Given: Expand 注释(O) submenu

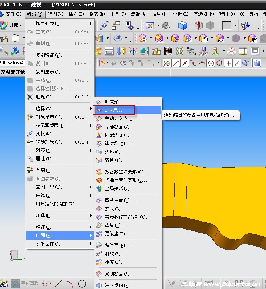Looking at the screenshot, I should (x=60, y=216).
